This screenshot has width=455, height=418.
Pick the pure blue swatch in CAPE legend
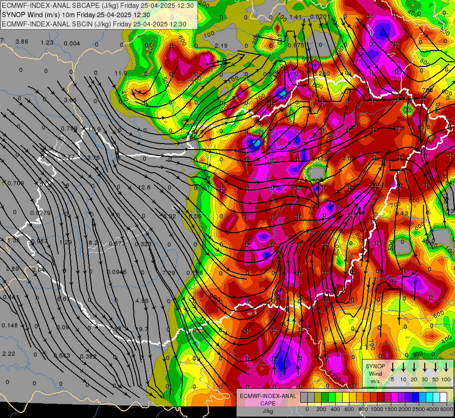pyautogui.click(x=415, y=398)
